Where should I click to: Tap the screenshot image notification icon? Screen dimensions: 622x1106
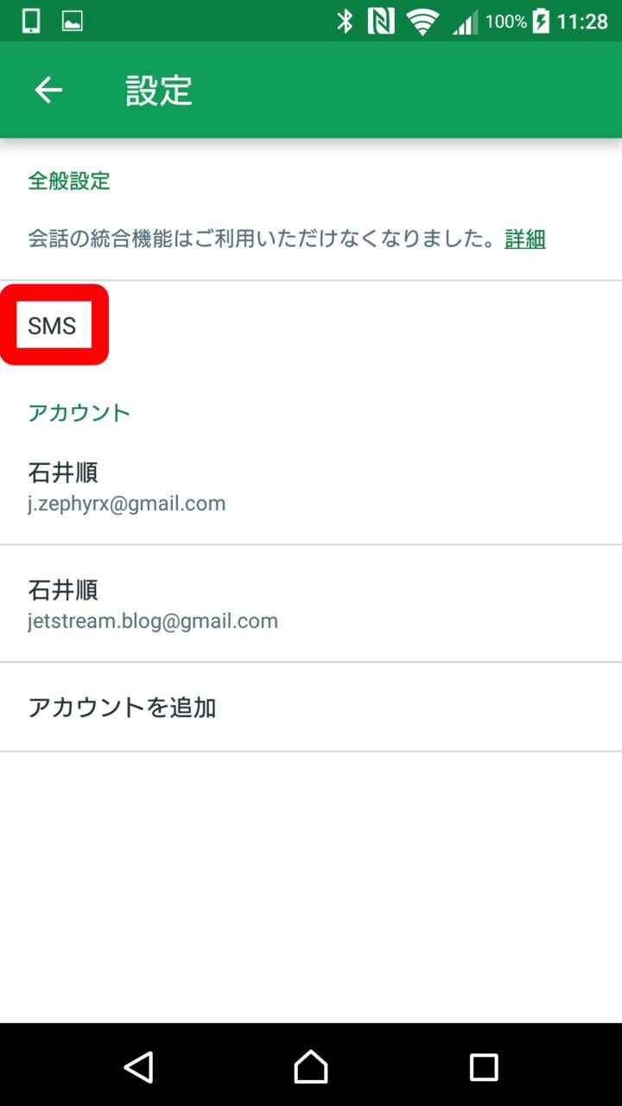coord(73,22)
